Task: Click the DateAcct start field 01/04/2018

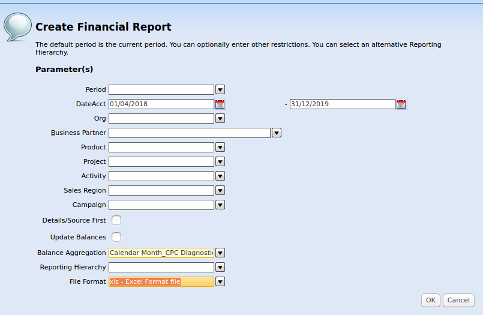Action: [161, 104]
